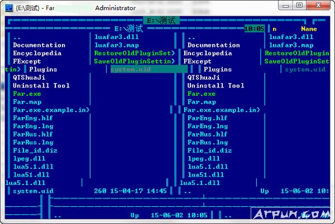
Task: Select luafar3.dll in the right panel
Action: [291, 37]
